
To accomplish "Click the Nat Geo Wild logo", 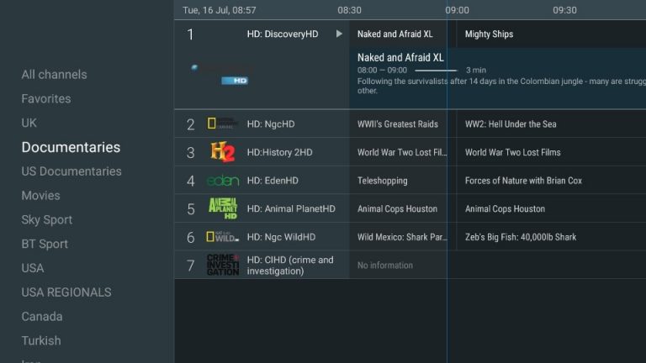I will click(222, 237).
